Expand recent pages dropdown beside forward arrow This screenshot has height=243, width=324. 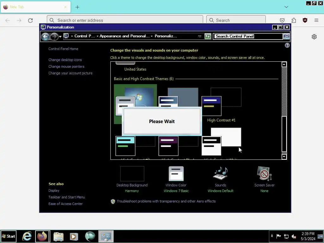pyautogui.click(x=60, y=37)
